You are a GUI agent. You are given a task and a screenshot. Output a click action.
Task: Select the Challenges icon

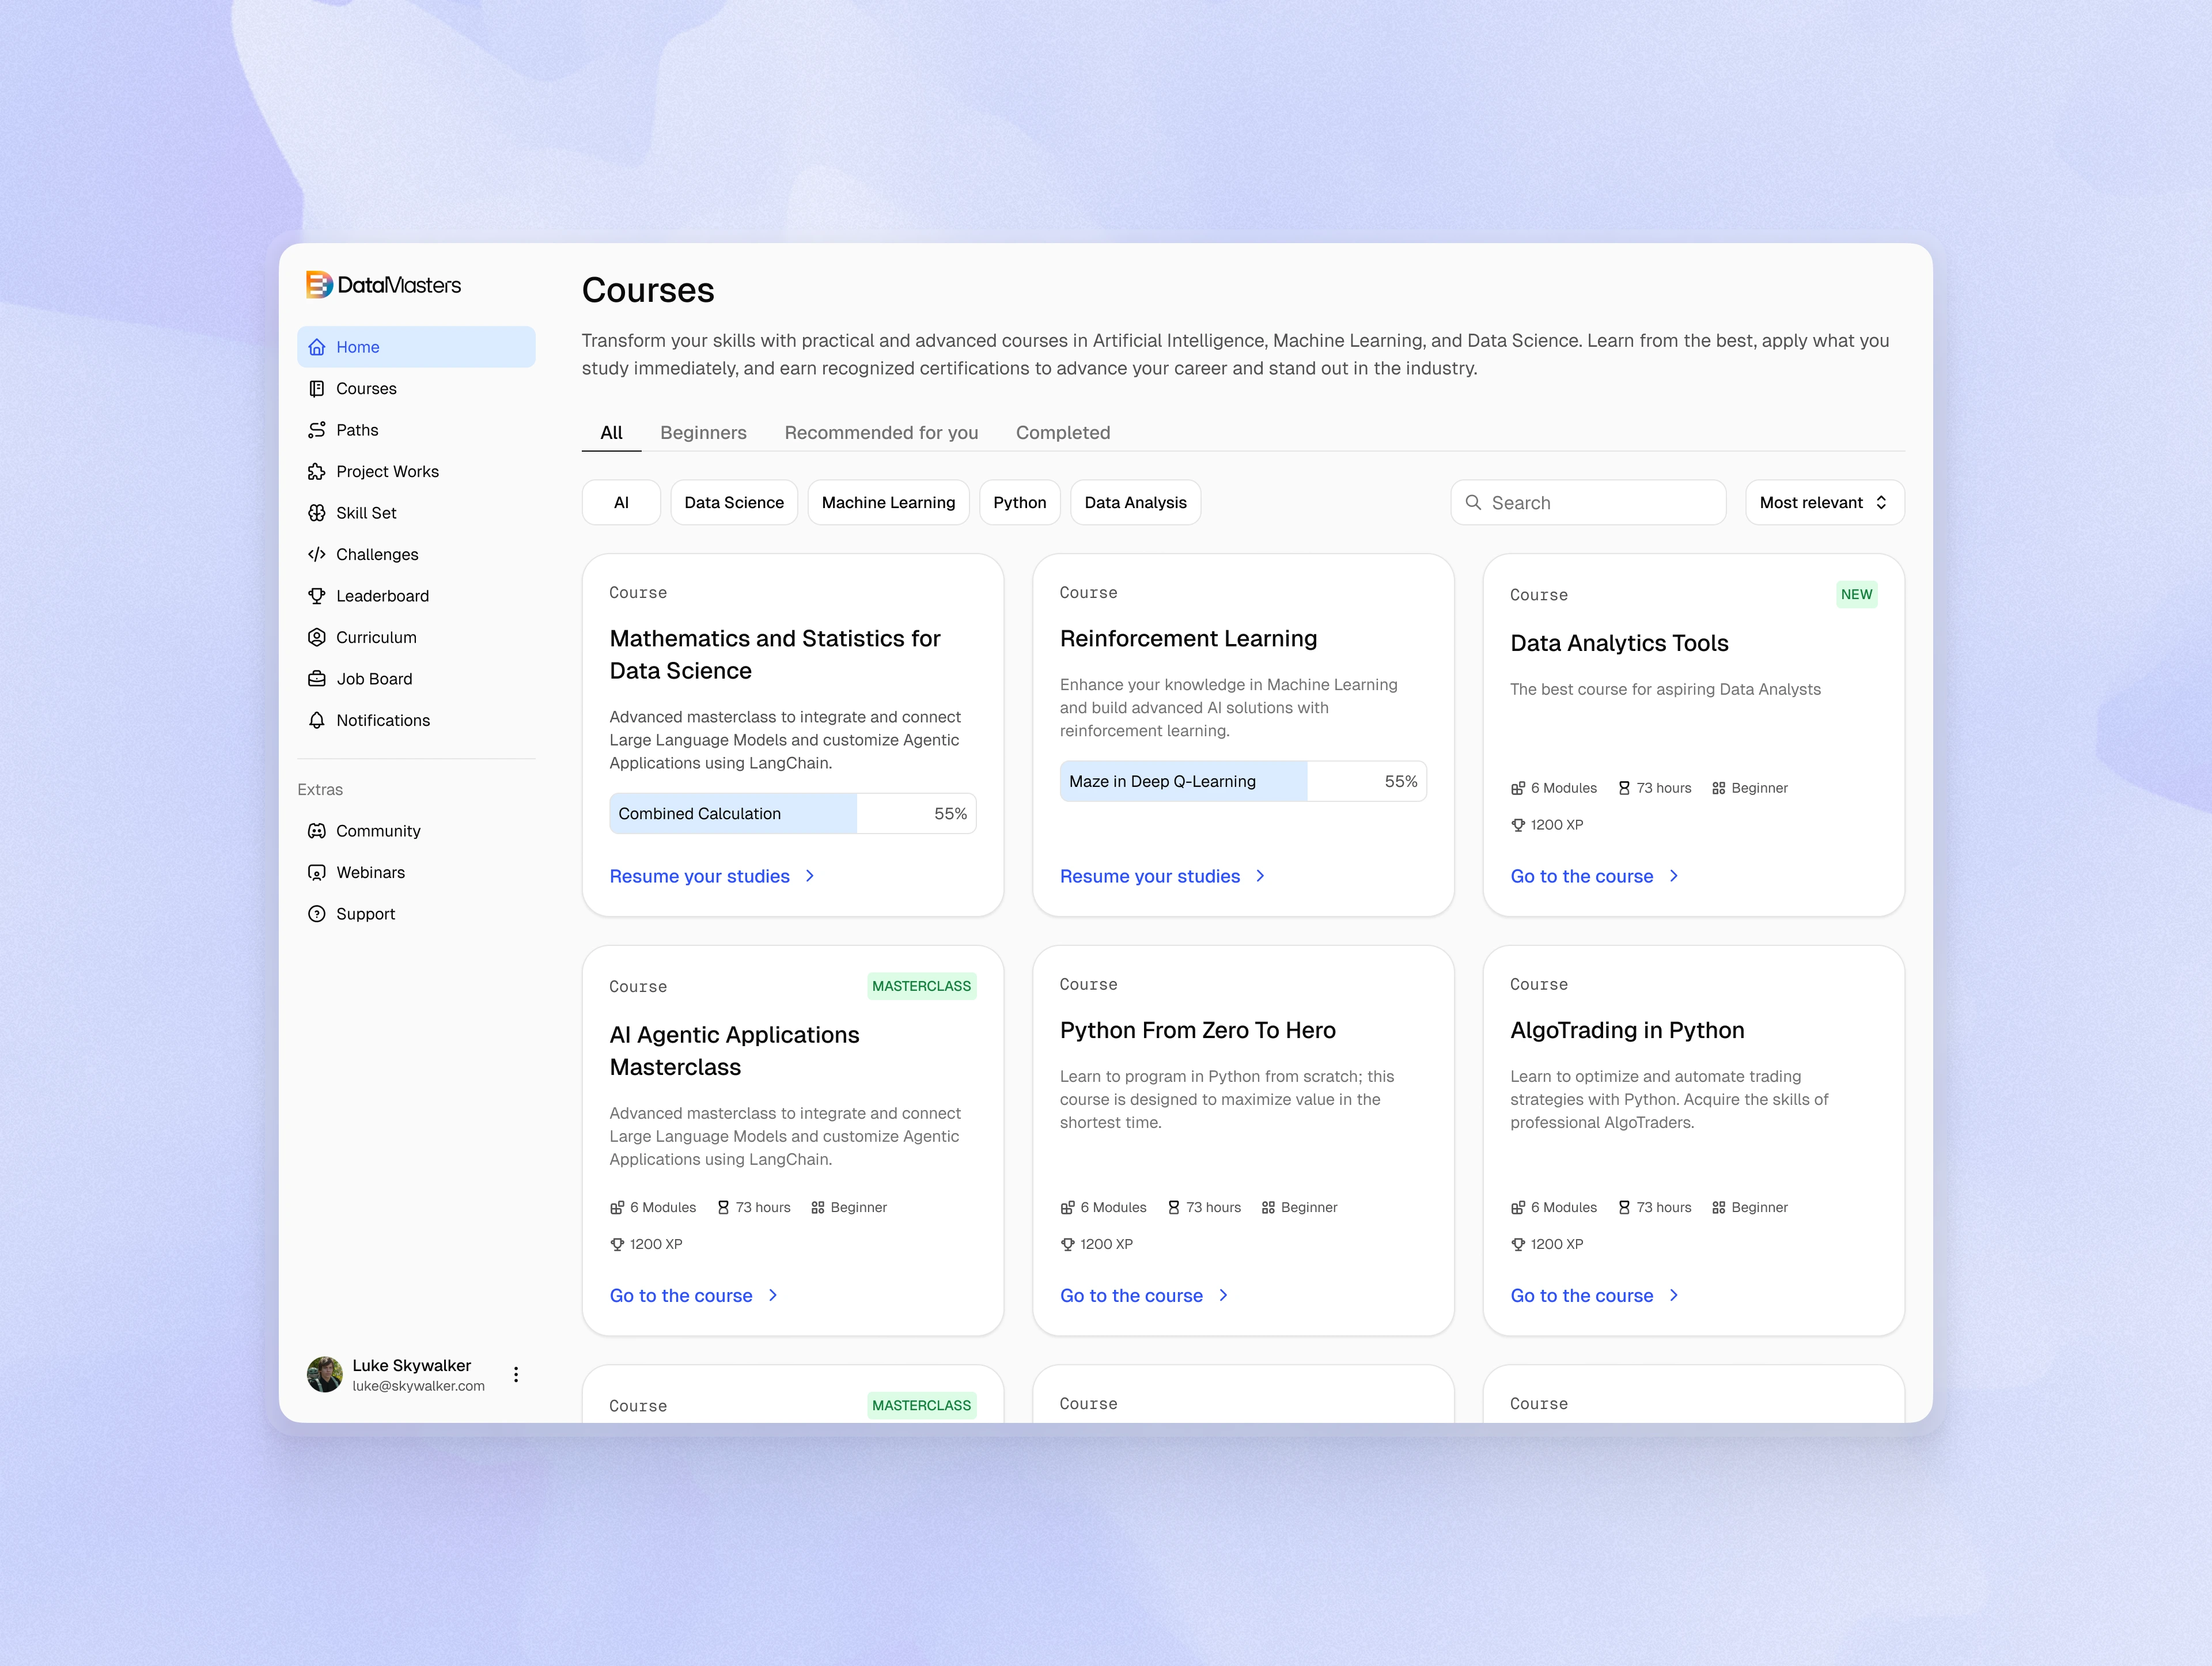pos(317,554)
